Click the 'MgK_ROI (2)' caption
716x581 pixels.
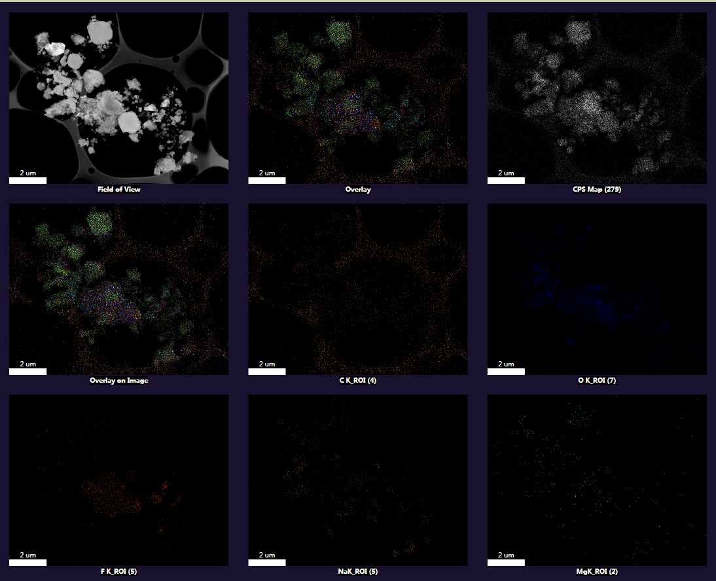coord(597,571)
